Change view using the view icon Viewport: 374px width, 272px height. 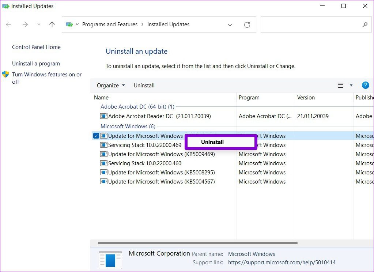click(x=341, y=85)
